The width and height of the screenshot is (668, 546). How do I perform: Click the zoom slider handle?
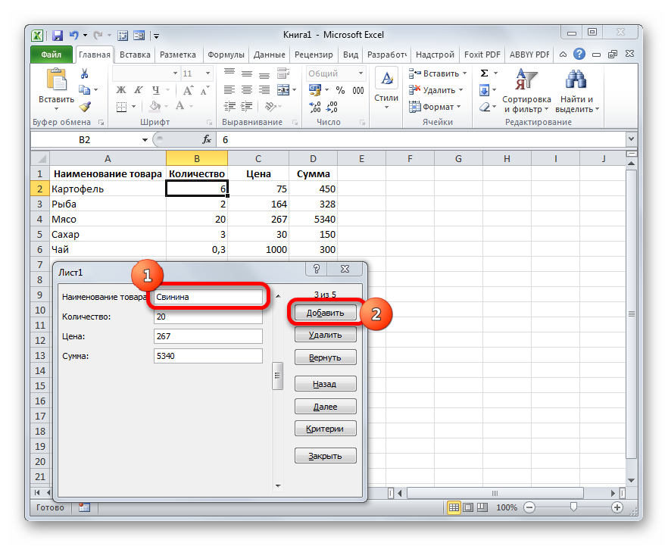[573, 507]
